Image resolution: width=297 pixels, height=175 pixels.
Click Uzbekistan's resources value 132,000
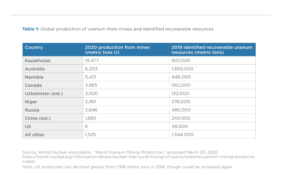(x=180, y=94)
